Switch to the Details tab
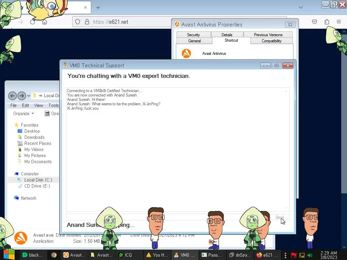The width and height of the screenshot is (347, 260). (227, 35)
